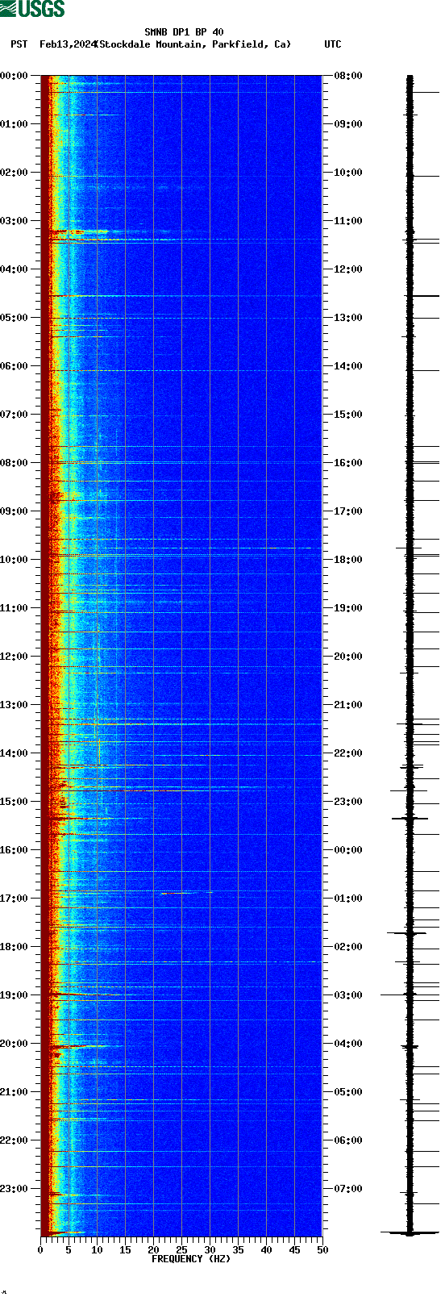Click the UTC time label '14:00'
This screenshot has height=1301, width=445.
point(348,366)
